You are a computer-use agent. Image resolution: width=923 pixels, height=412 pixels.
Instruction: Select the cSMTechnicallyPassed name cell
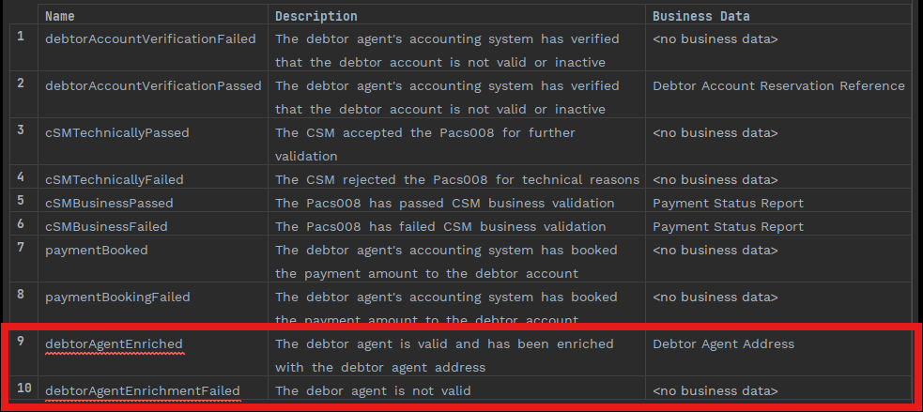point(117,132)
